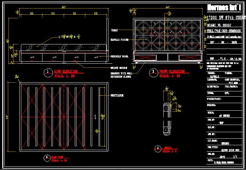Click the circled number 3 view marker
Viewport: 246px width, 170px height.
tap(47, 158)
